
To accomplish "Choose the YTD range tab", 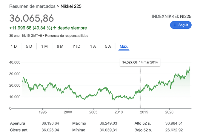I will [x=76, y=46].
